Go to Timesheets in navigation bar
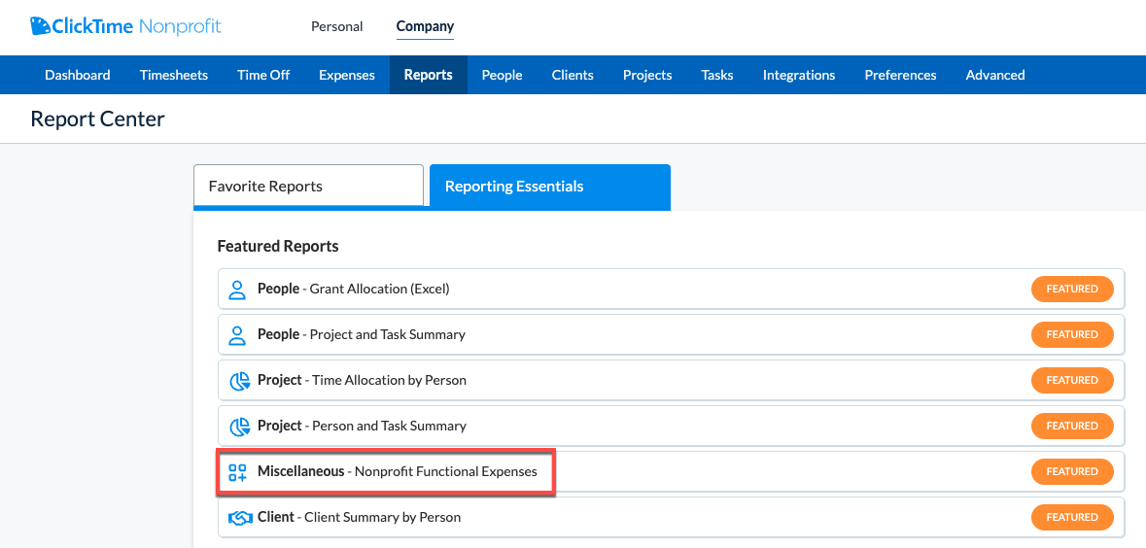 (x=174, y=75)
